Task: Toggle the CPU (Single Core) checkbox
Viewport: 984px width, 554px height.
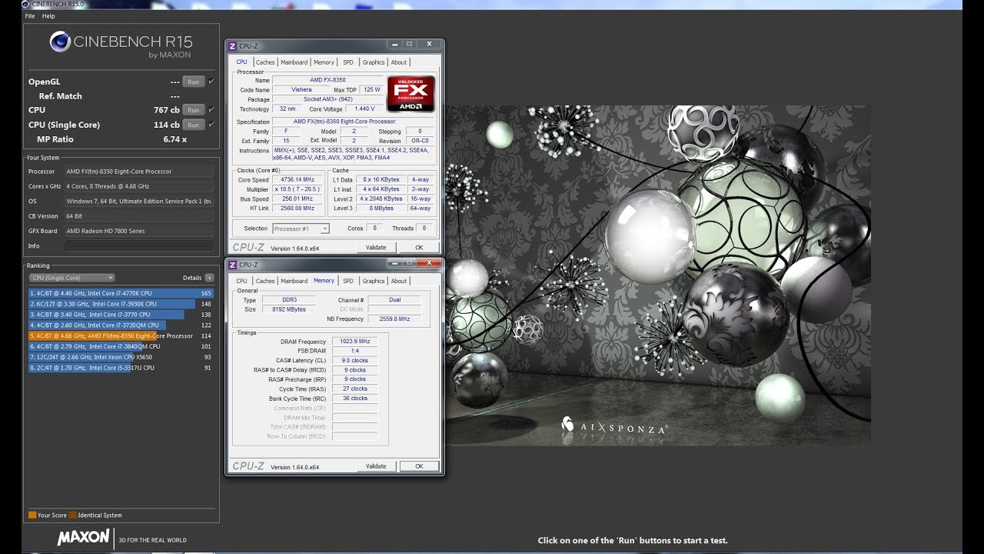Action: 211,124
